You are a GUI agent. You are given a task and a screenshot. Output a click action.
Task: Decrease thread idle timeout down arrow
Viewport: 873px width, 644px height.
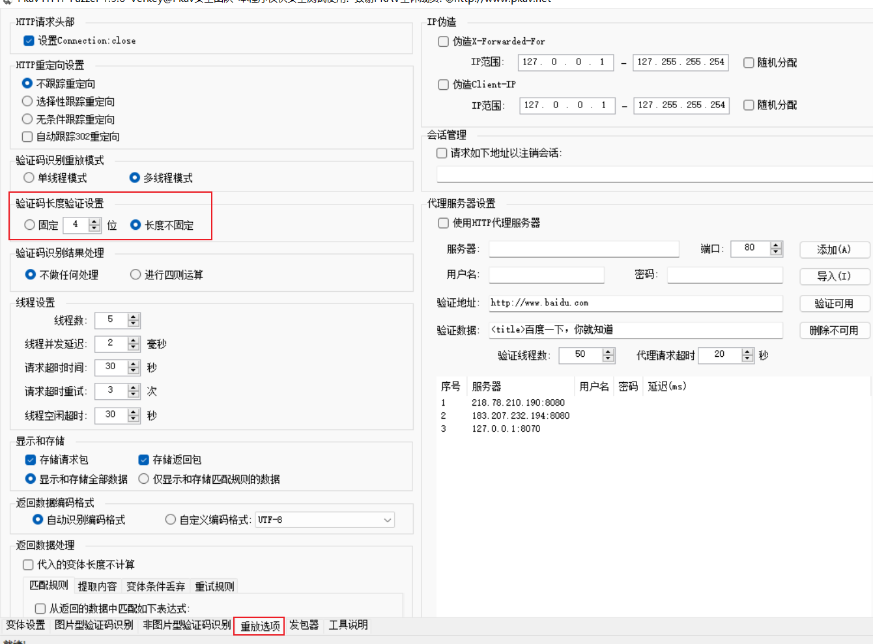(134, 419)
